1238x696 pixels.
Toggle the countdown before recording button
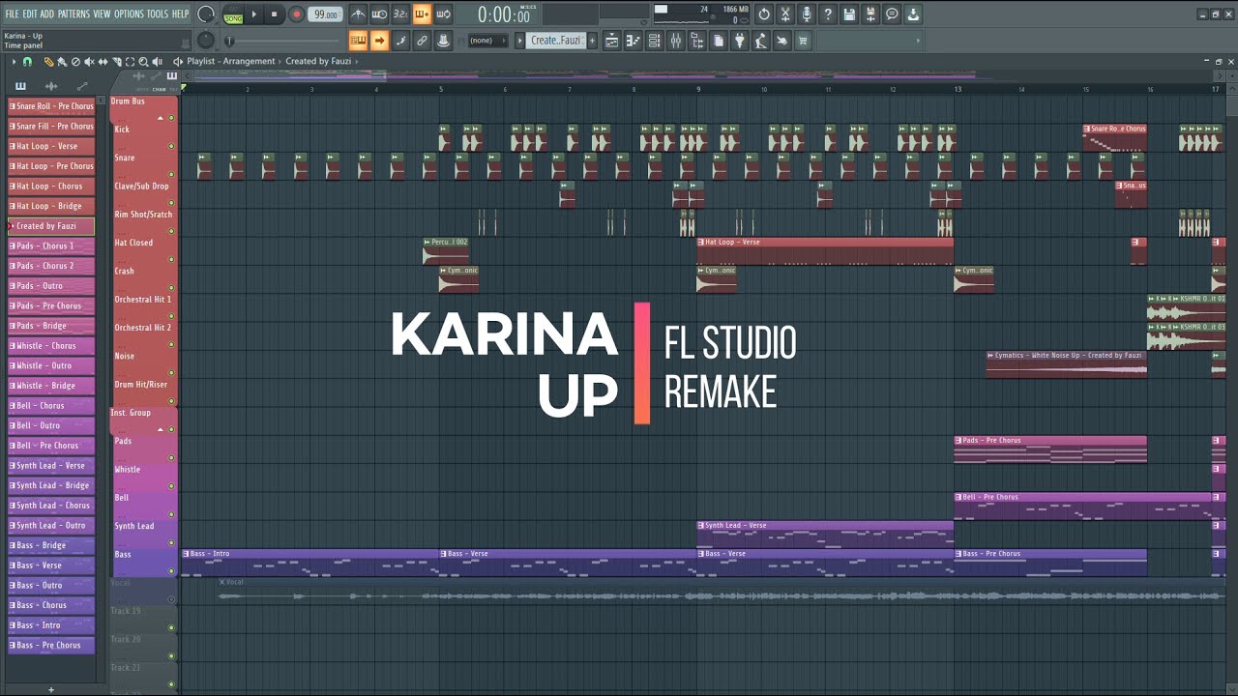pyautogui.click(x=400, y=14)
